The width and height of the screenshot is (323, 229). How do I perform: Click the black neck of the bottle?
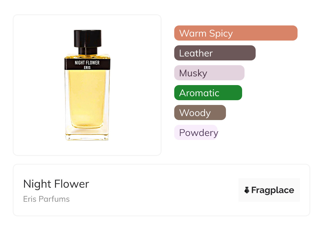(x=88, y=50)
